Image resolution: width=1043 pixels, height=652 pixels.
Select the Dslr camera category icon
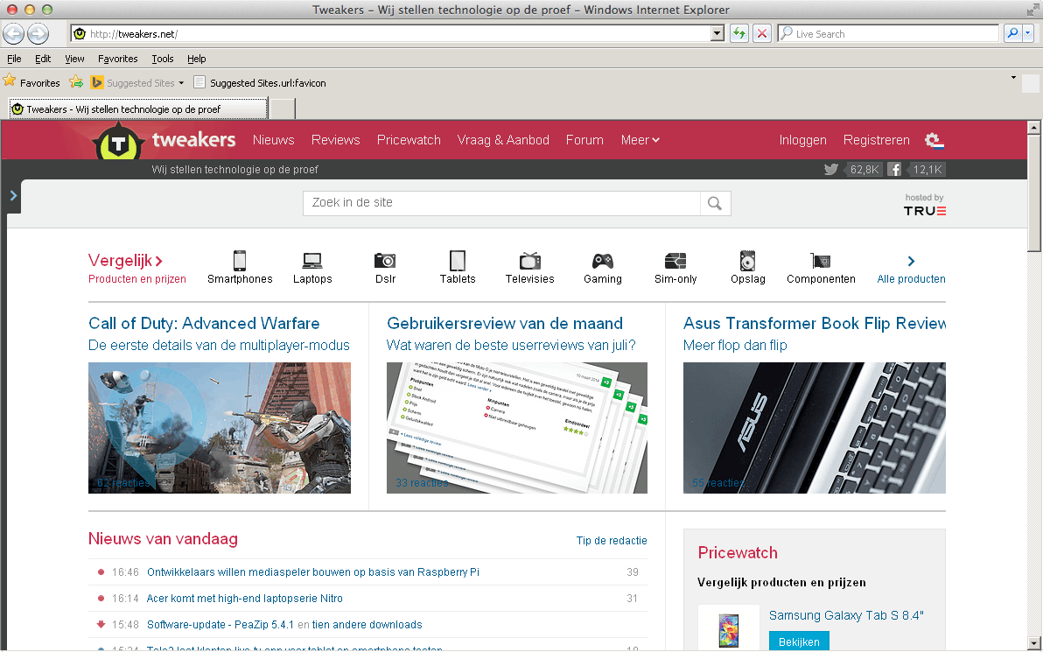point(384,260)
